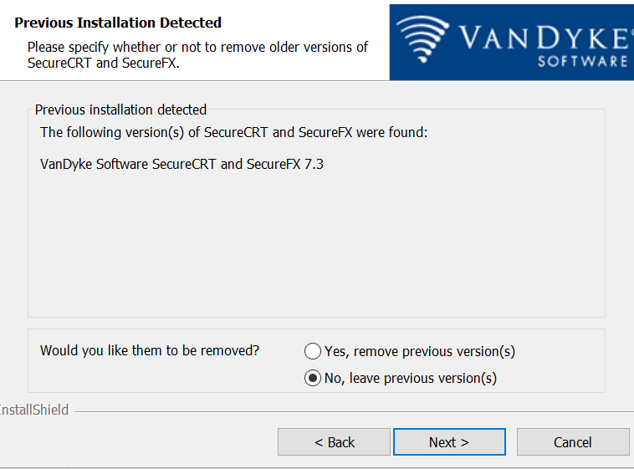Click the "Previous installation detected" group box title
The image size is (634, 469).
point(120,110)
